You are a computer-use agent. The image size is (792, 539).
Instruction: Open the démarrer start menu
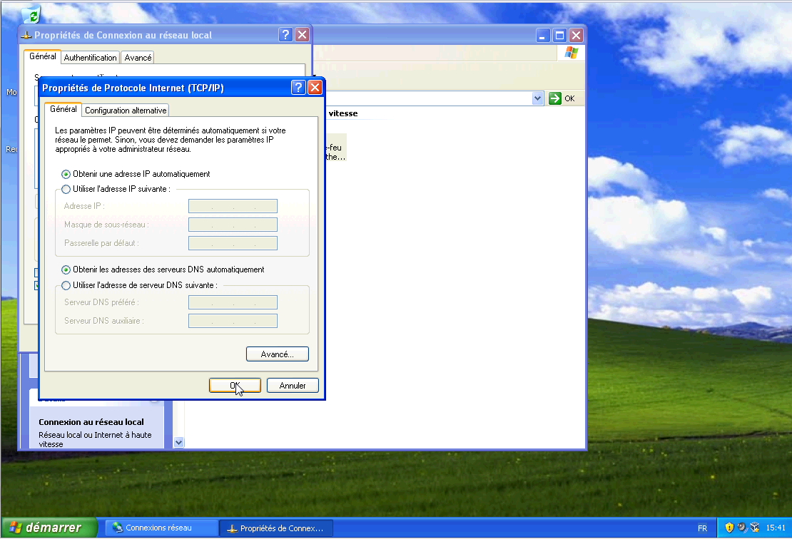[49, 528]
